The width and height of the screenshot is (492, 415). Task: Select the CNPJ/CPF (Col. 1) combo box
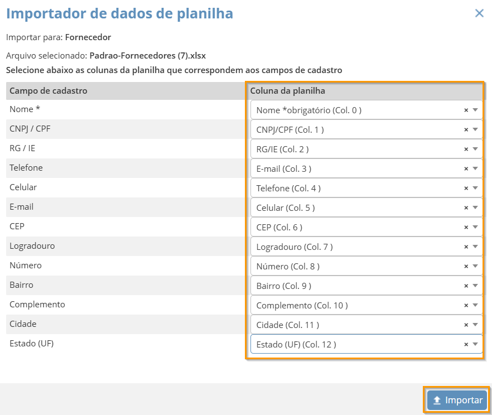pos(357,130)
